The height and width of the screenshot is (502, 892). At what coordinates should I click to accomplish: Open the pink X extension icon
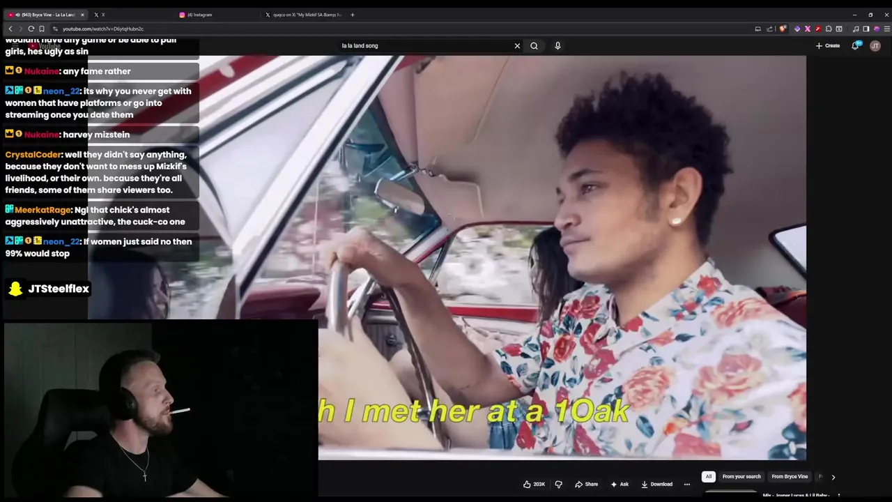[807, 29]
